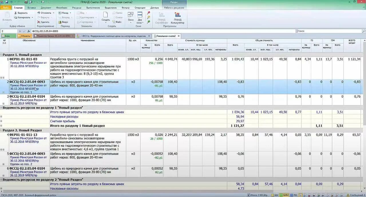Open the Ресурсы ribbon tab
Image resolution: width=366 pixels, height=197 pixels.
(77, 8)
